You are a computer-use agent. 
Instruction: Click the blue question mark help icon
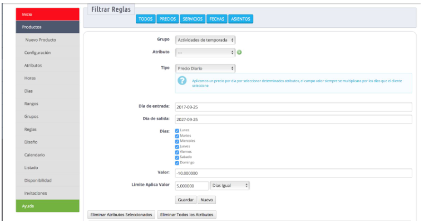point(182,81)
